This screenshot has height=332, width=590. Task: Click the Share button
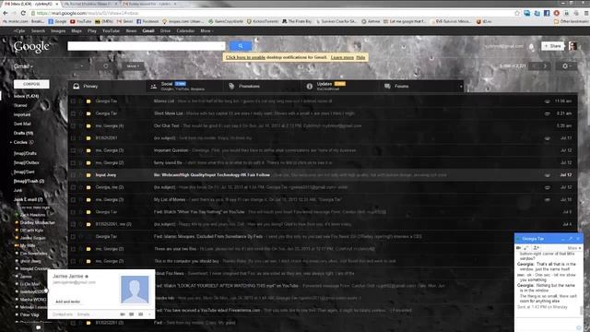[x=552, y=46]
